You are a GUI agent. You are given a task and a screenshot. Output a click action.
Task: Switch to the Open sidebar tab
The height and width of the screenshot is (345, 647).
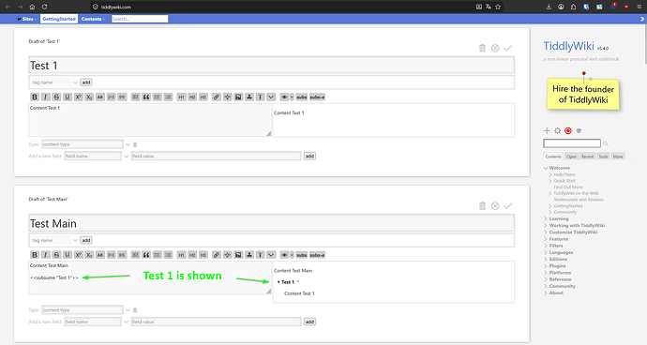pyautogui.click(x=571, y=157)
